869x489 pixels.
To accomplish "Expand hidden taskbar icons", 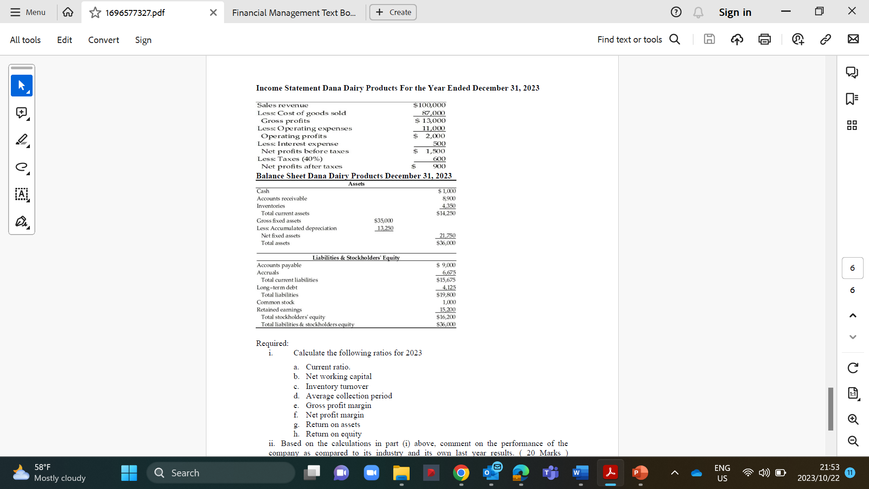I will [674, 472].
